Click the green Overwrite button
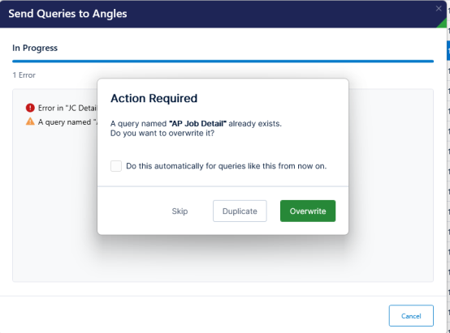 point(308,211)
